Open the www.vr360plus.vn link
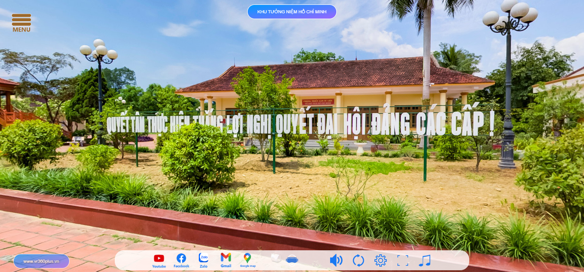The width and height of the screenshot is (584, 272). (41, 261)
